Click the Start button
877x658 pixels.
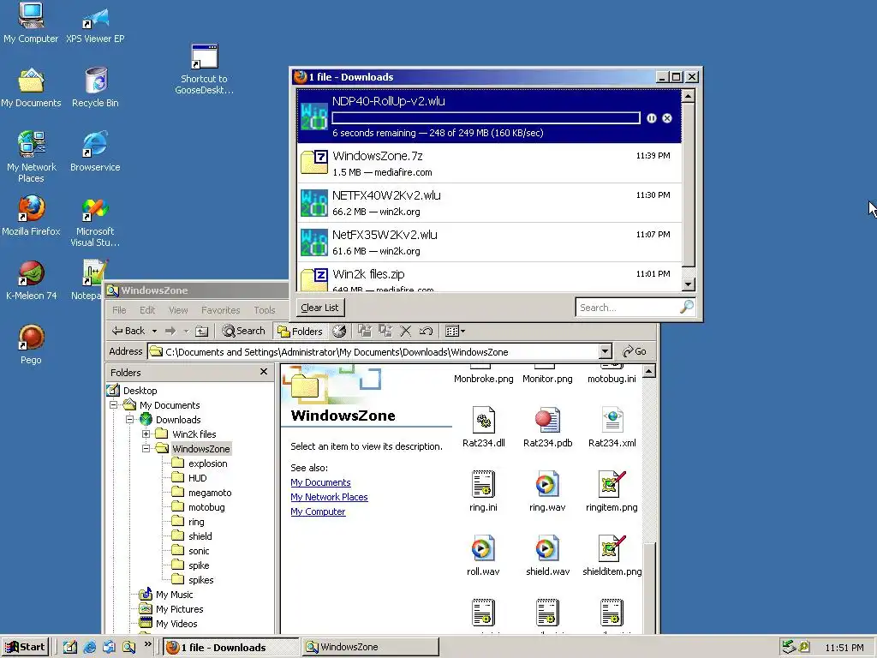point(25,648)
